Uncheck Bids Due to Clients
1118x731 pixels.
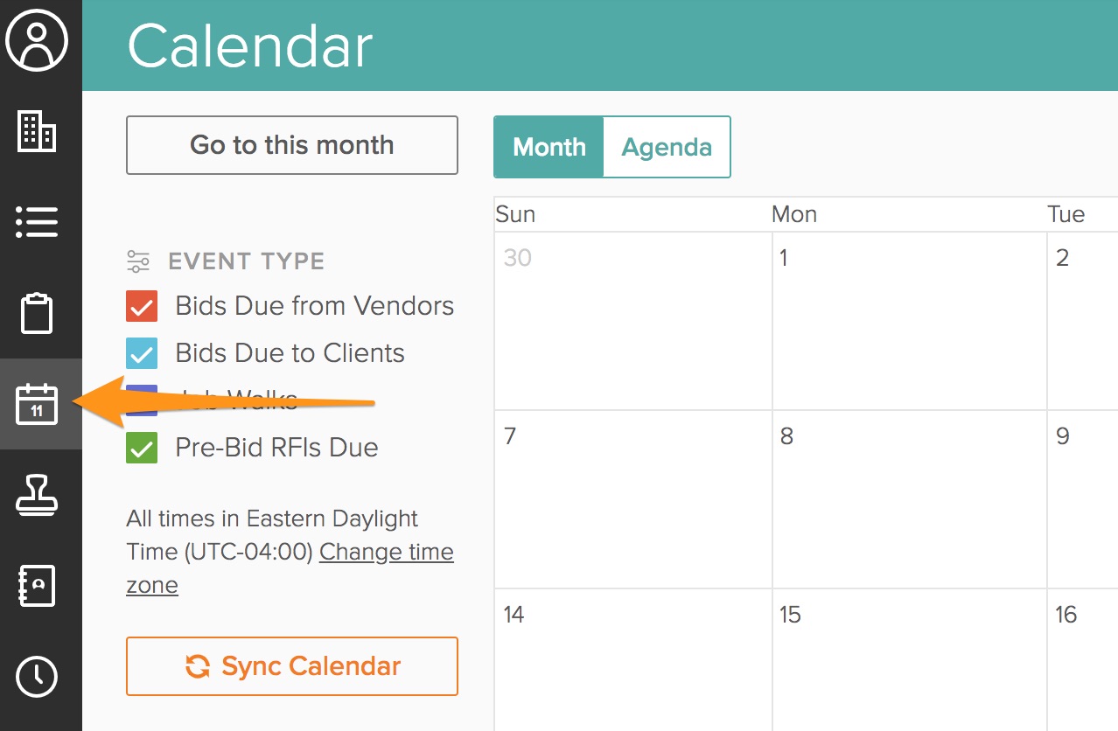point(142,354)
